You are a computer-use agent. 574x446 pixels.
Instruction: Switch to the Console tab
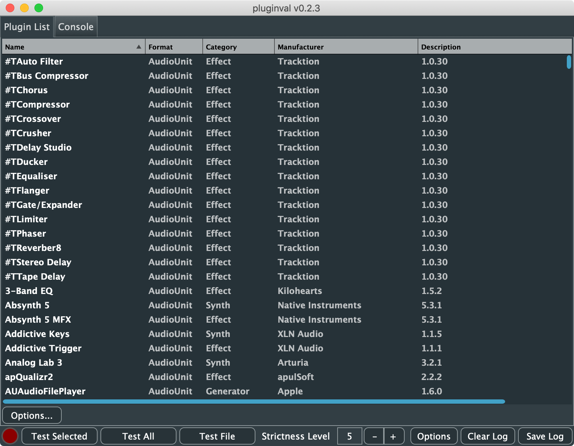click(x=76, y=27)
